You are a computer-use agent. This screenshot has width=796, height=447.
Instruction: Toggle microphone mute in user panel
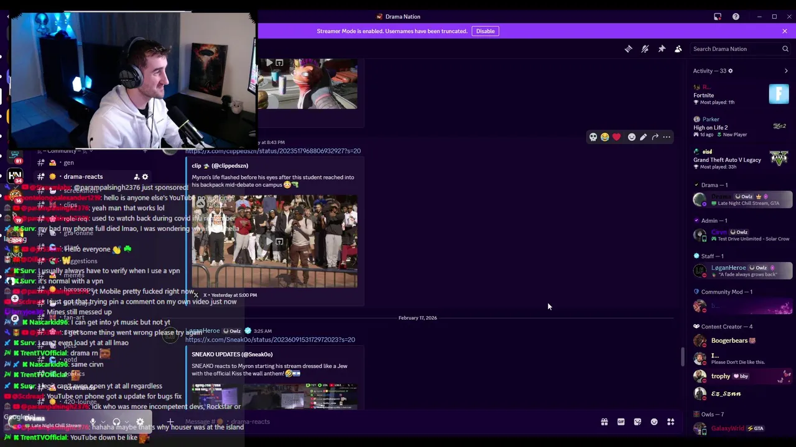coord(93,422)
